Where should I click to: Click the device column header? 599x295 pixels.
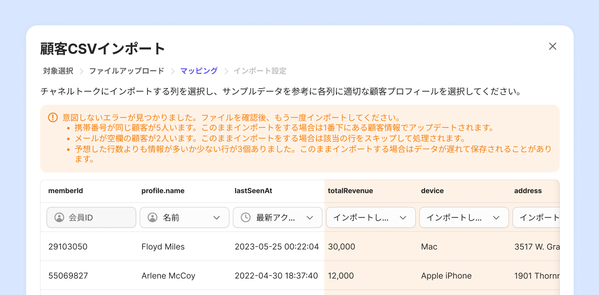tap(432, 191)
